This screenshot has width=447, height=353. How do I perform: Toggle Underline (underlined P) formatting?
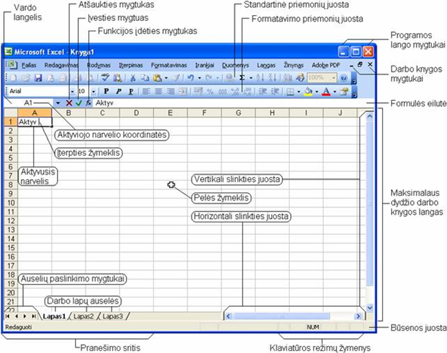131,92
